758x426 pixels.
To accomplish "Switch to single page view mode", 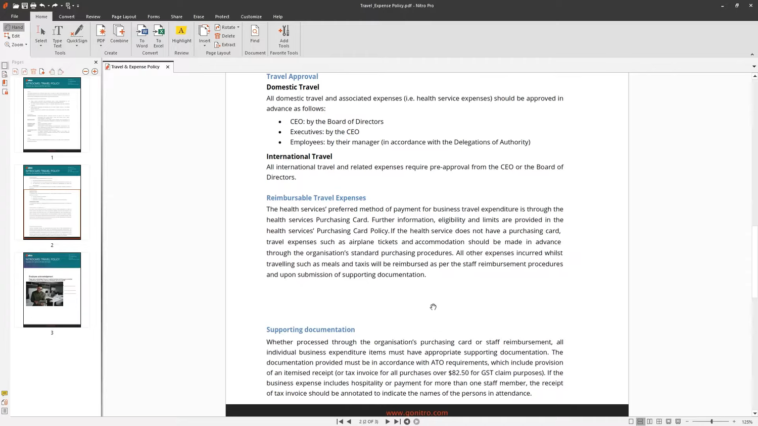I will (631, 421).
